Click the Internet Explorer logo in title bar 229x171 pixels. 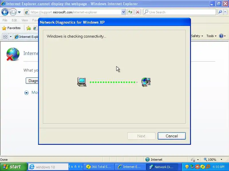[3, 3]
